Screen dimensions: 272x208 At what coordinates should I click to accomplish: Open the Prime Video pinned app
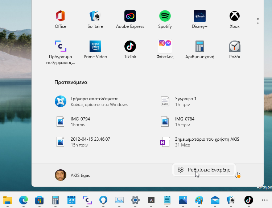click(x=95, y=50)
